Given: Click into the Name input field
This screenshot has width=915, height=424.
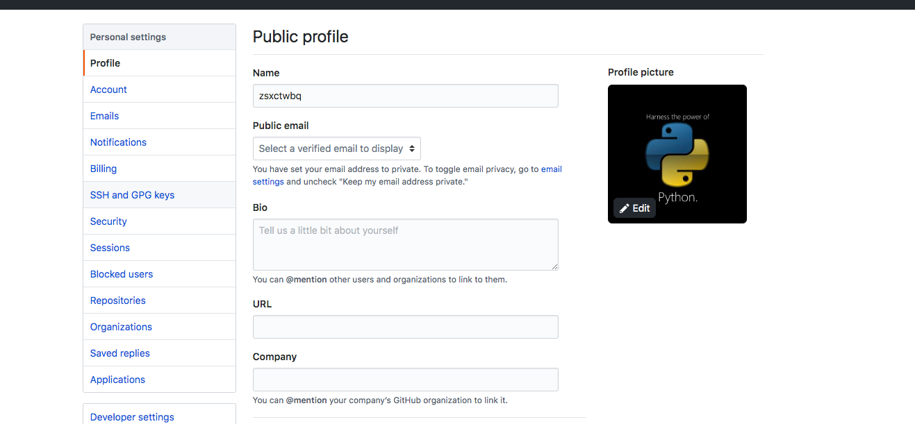Looking at the screenshot, I should (x=406, y=96).
